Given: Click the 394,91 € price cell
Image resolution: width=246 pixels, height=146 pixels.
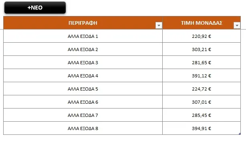Looking at the screenshot, I should click(x=202, y=128).
